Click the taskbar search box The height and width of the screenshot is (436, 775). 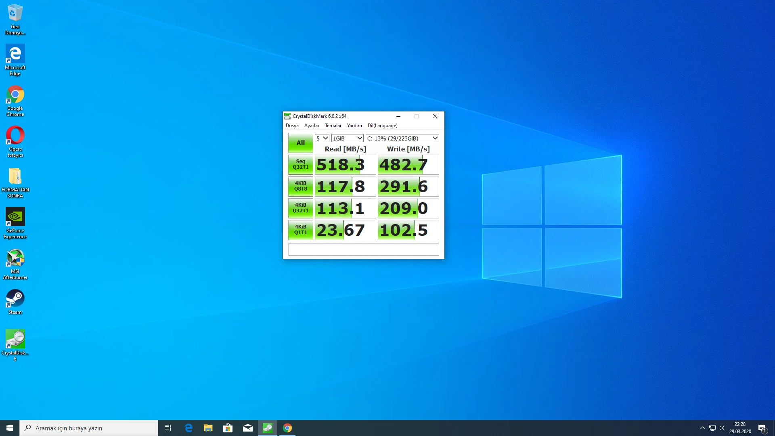[89, 428]
